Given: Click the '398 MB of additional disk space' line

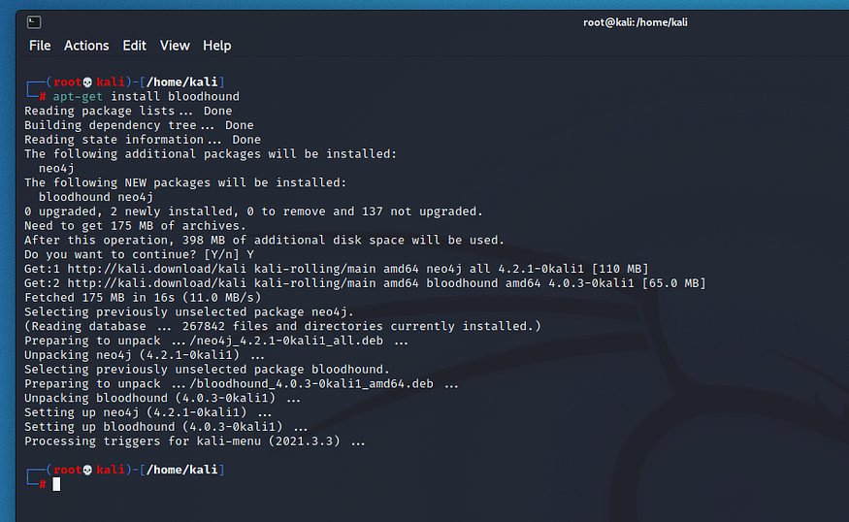Looking at the screenshot, I should tap(264, 240).
